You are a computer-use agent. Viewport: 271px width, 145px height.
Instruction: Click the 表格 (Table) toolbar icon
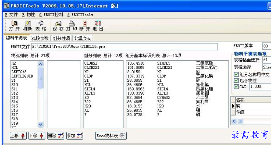[x=41, y=26]
